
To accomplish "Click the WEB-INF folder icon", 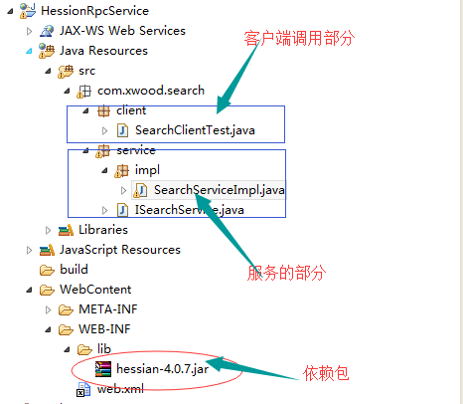I will point(66,329).
